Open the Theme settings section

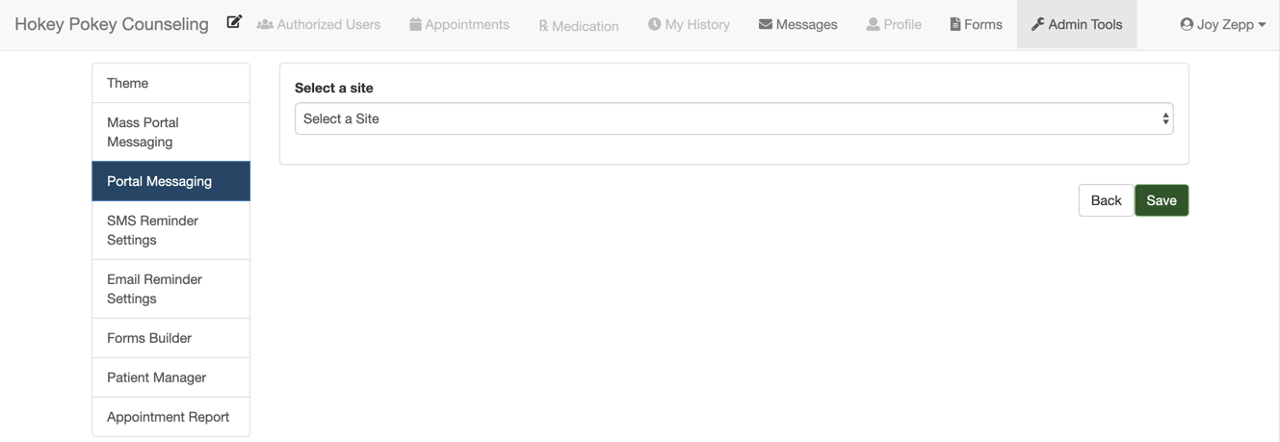point(171,83)
